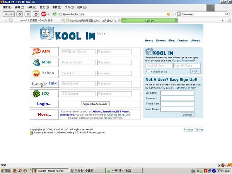
Task: Go to the Home nav link
Action: point(149,41)
